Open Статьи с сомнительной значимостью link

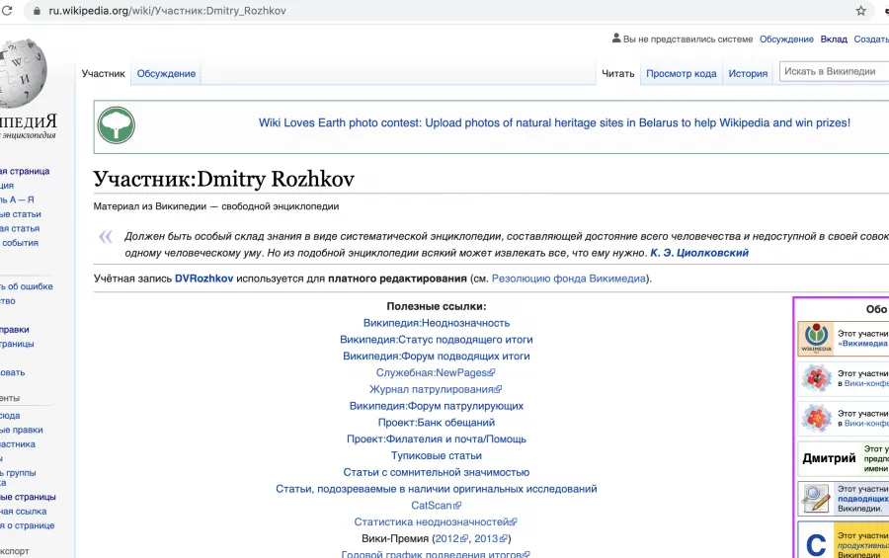tap(437, 472)
